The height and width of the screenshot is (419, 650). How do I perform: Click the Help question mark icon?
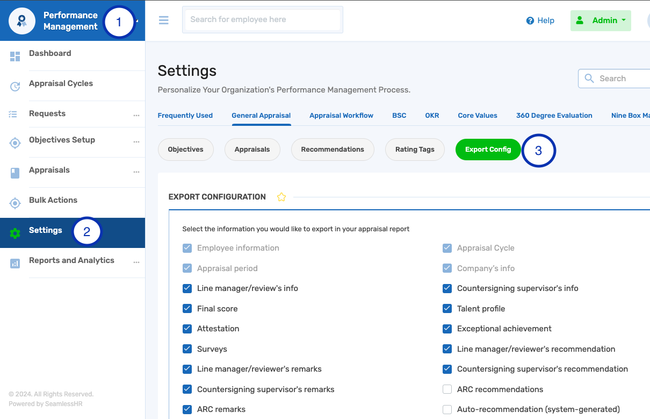pyautogui.click(x=530, y=20)
